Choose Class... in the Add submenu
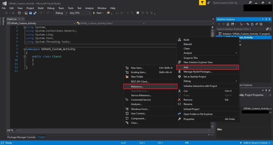This screenshot has width=273, height=145. click(x=150, y=123)
